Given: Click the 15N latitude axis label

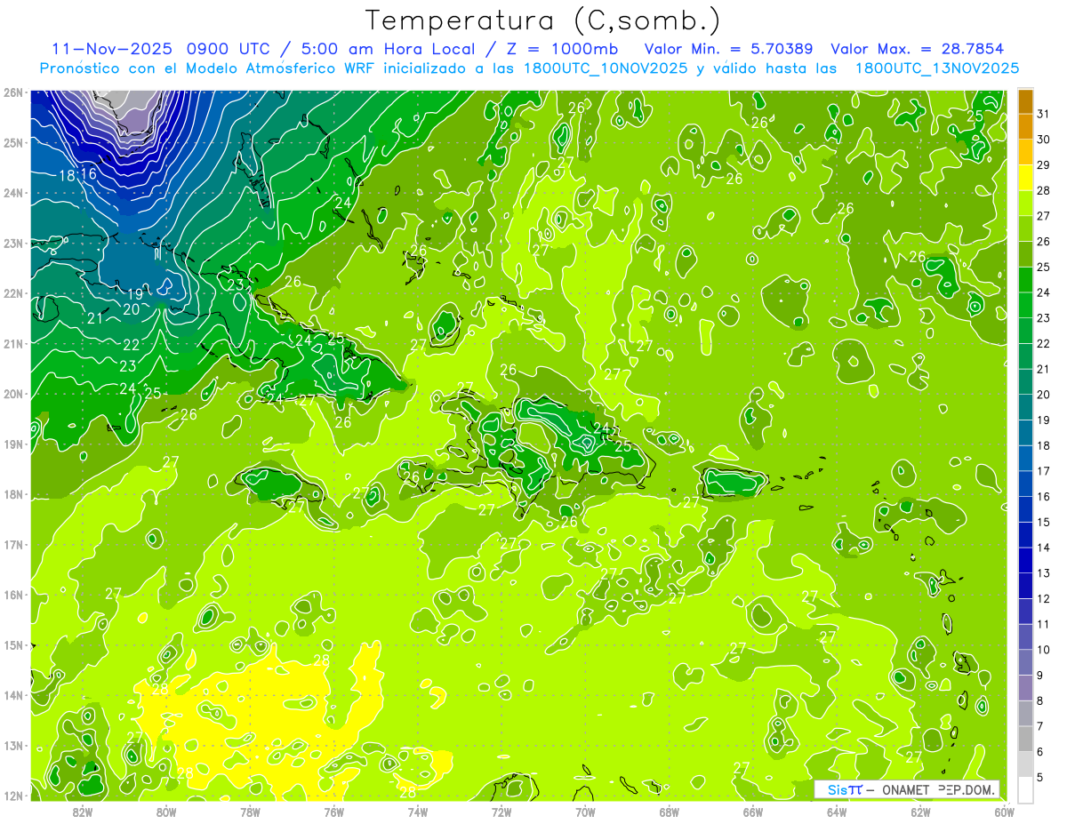Looking at the screenshot, I should click(13, 644).
